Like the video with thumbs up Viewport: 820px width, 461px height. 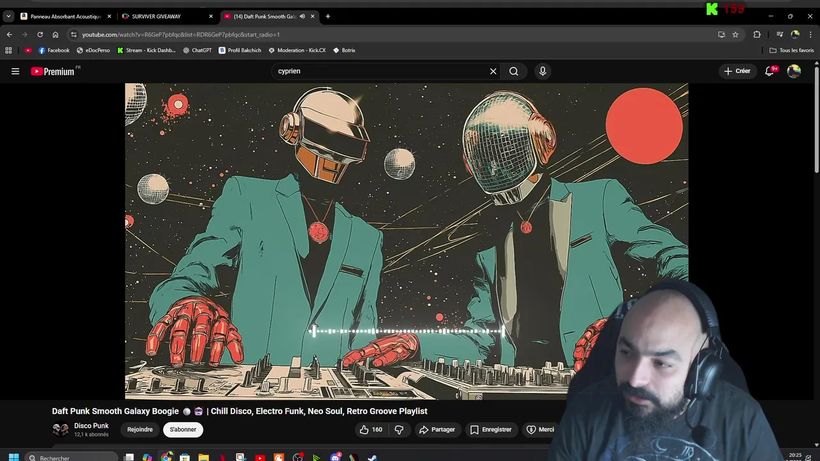click(x=371, y=430)
